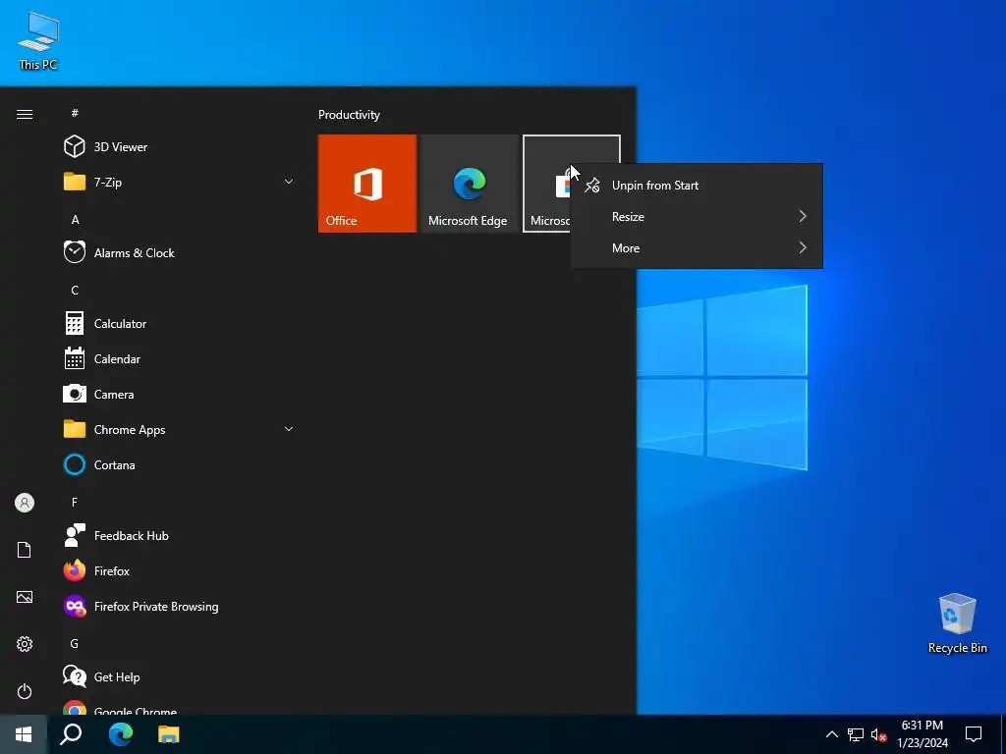Launch Alarms & Clock

180,252
